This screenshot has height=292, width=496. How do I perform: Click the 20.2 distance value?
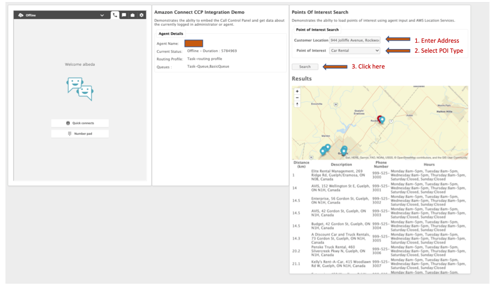[296, 251]
